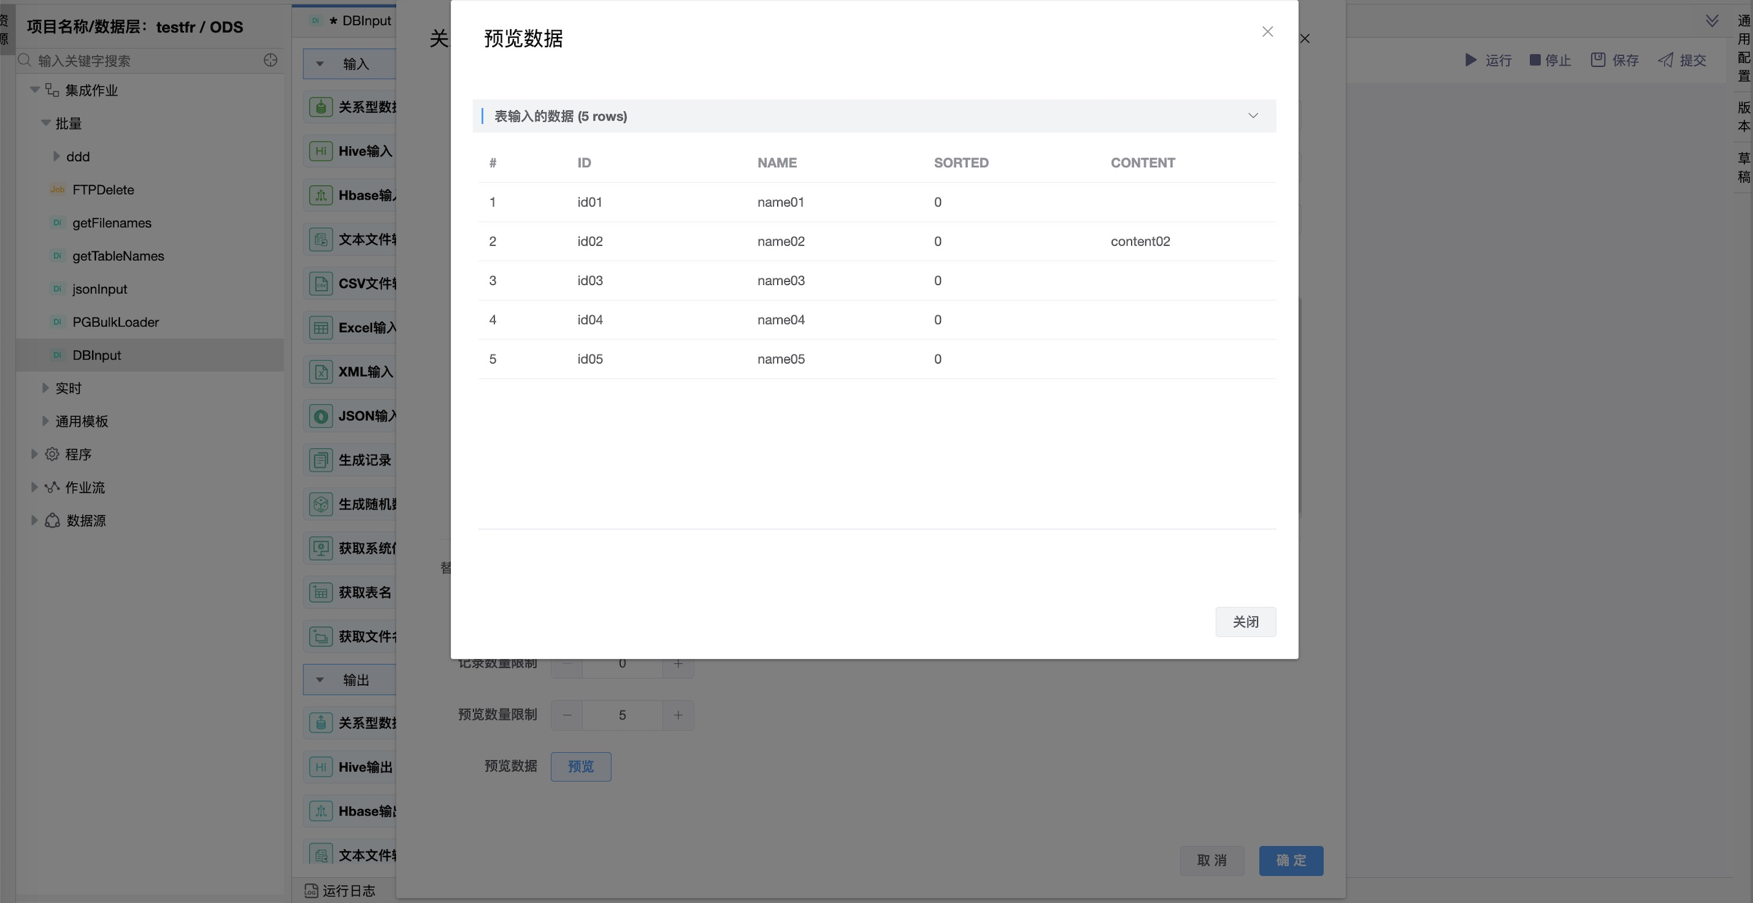The image size is (1753, 903).
Task: Click the Hive输入 component icon
Action: pyautogui.click(x=320, y=151)
